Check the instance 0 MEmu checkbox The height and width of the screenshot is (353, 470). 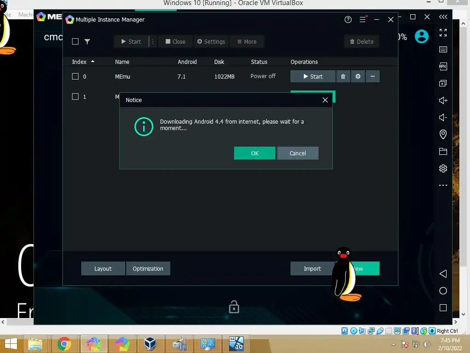tap(75, 76)
